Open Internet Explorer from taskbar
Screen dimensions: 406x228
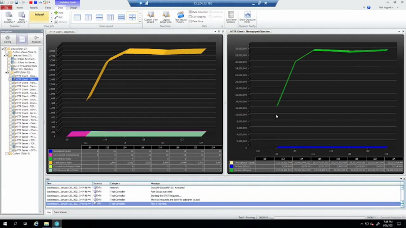point(36,223)
